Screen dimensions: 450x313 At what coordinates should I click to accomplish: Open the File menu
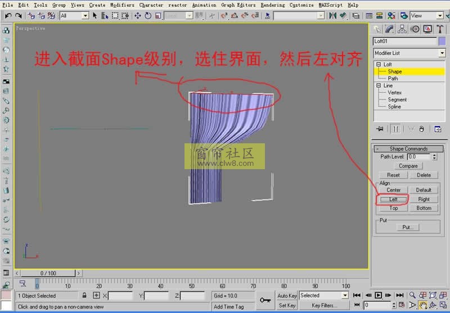coord(7,5)
